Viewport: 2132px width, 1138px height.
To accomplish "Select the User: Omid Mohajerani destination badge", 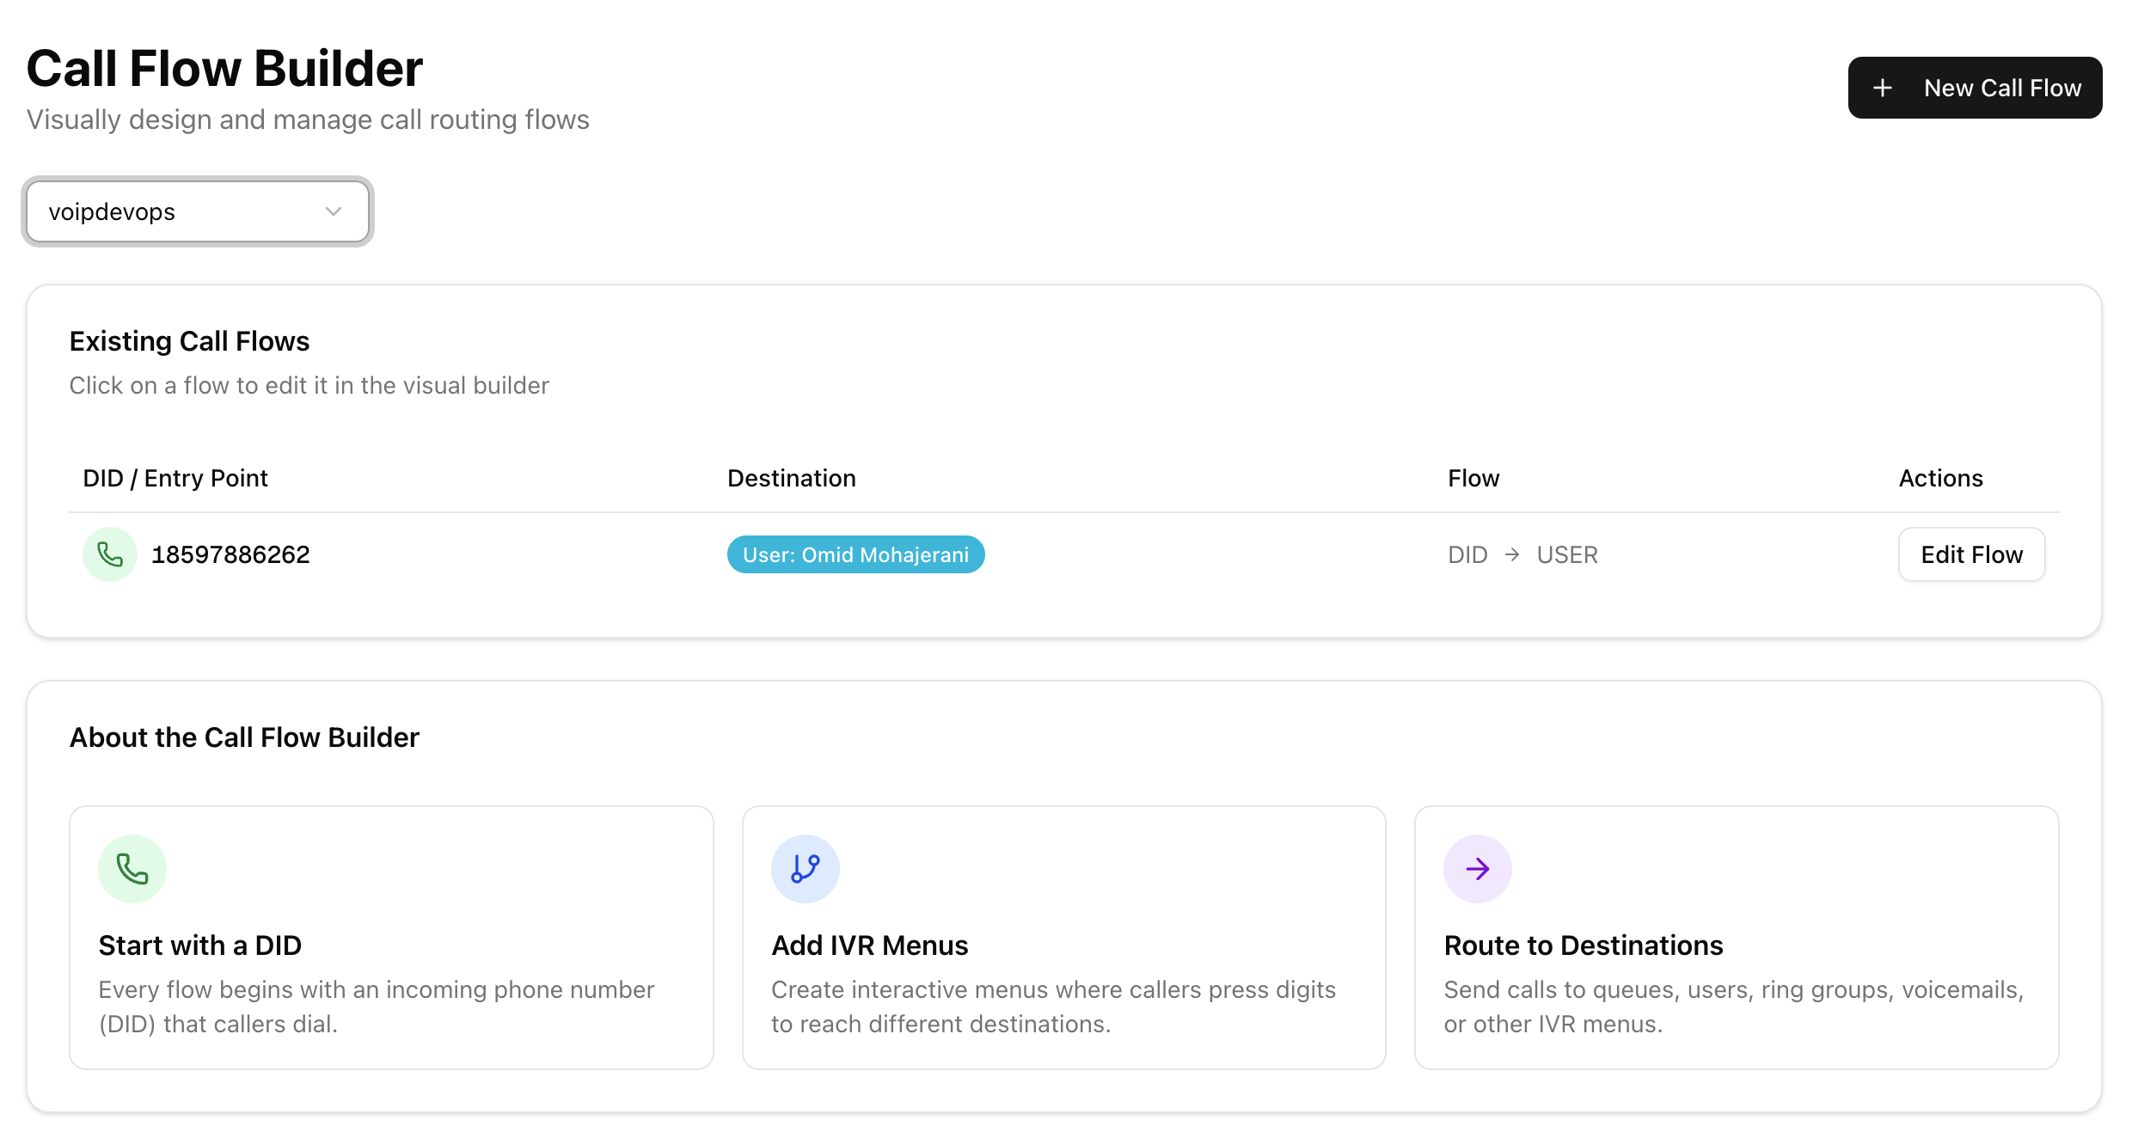I will (855, 554).
